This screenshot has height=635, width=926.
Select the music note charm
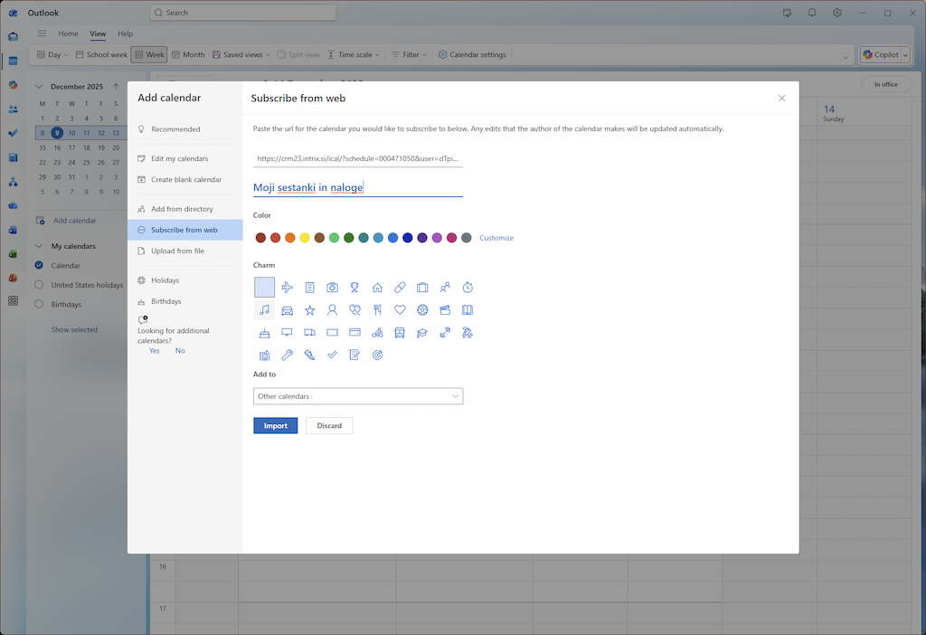click(264, 310)
